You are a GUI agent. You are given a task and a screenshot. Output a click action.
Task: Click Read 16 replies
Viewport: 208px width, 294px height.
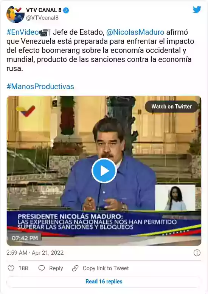104,282
